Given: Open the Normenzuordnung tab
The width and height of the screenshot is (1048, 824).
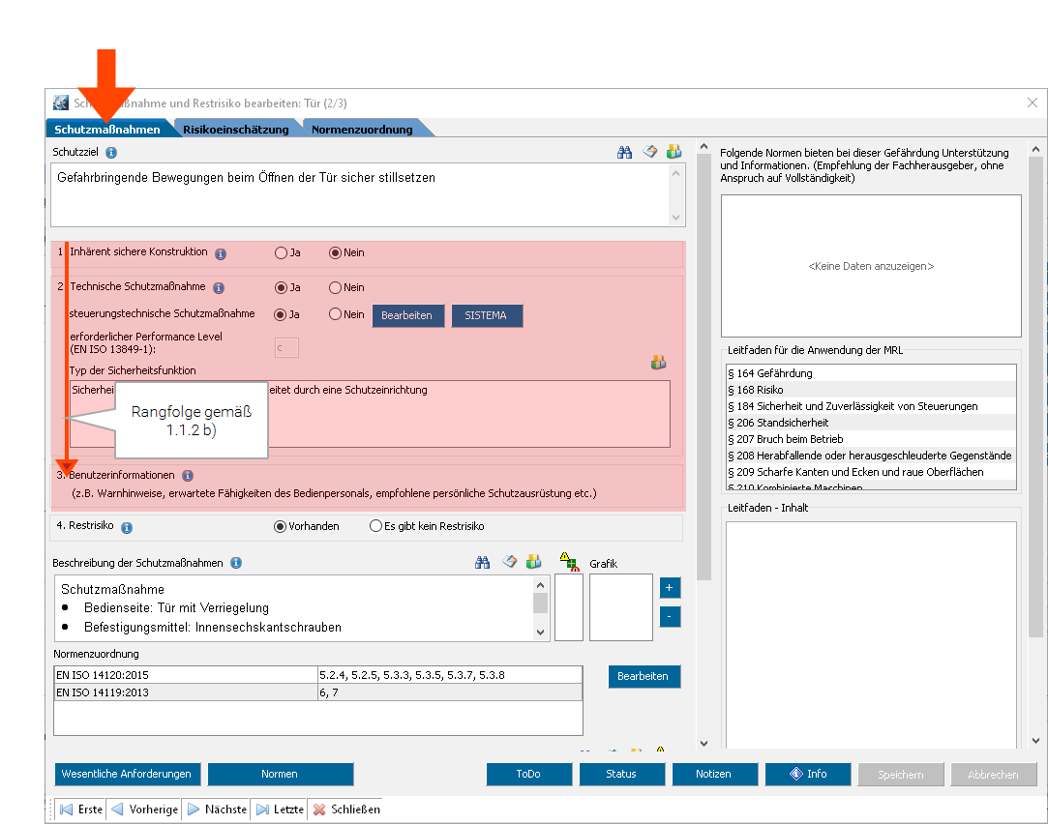Looking at the screenshot, I should click(x=362, y=130).
